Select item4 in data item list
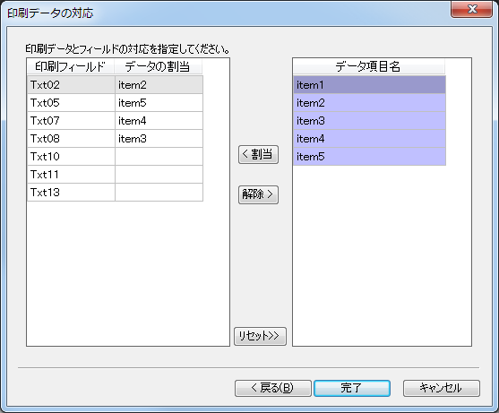 point(369,138)
